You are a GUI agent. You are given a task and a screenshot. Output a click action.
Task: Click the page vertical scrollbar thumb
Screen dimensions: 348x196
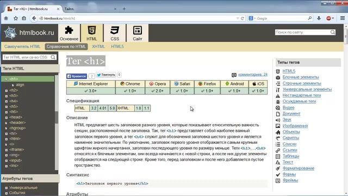[x=346, y=36]
